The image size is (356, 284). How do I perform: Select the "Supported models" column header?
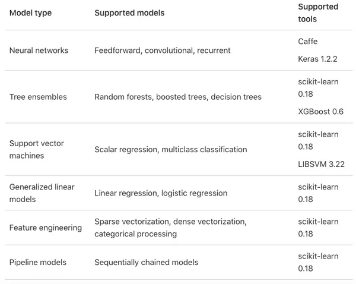[129, 13]
